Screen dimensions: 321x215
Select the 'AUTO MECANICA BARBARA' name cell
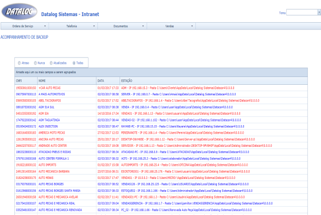pyautogui.click(x=67, y=172)
